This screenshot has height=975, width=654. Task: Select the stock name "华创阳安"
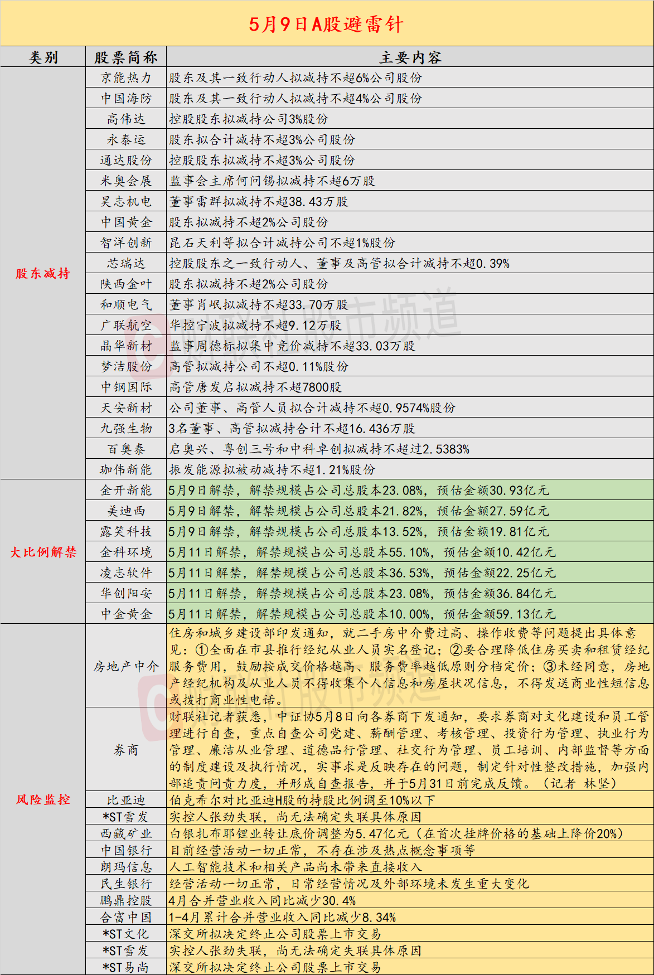126,593
